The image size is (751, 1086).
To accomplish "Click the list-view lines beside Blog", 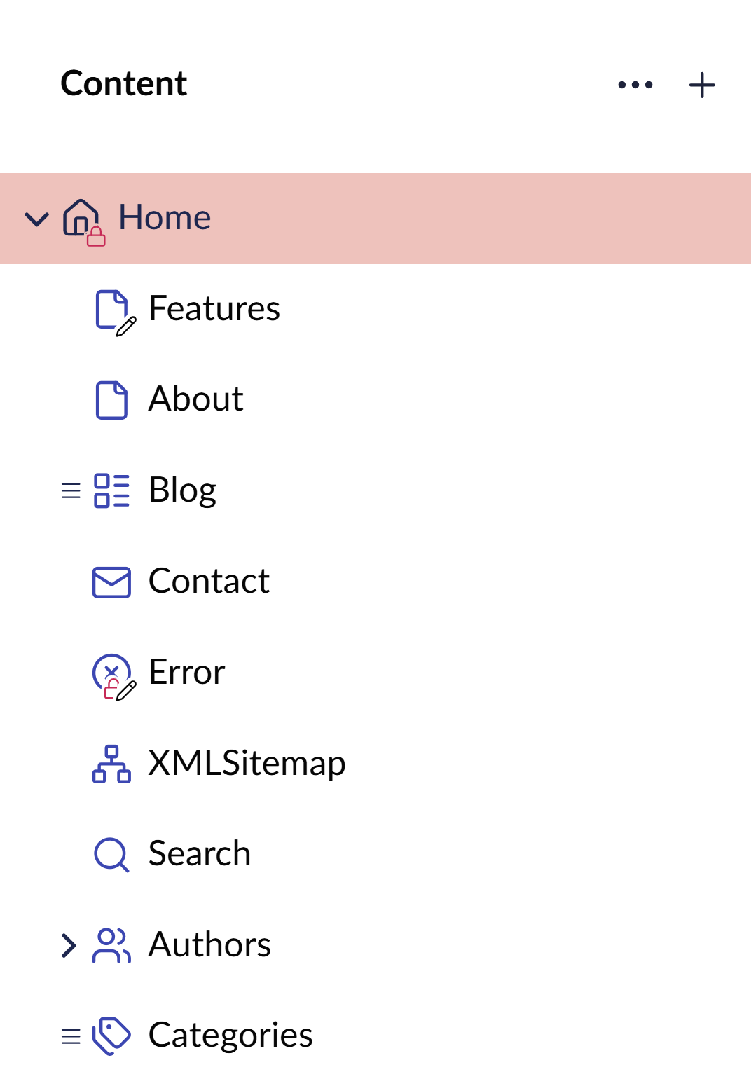I will 71,490.
